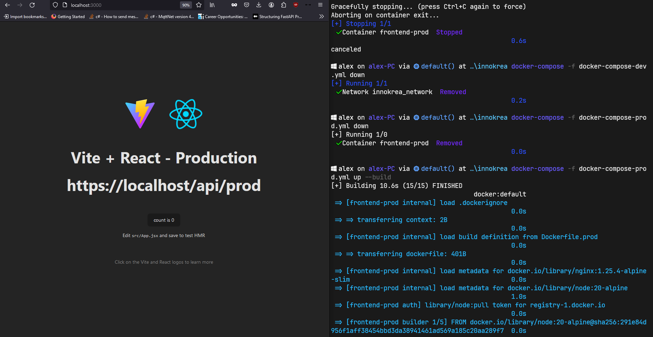The height and width of the screenshot is (337, 653).
Task: Click '[+] Building 10.6s (15/15) FINISHED' line
Action: click(397, 186)
